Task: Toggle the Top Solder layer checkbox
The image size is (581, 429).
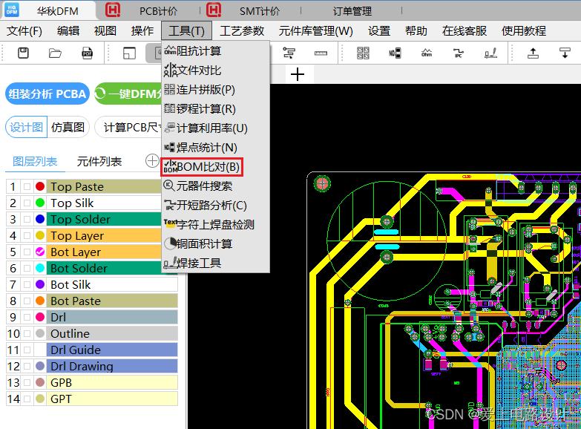Action: click(27, 219)
